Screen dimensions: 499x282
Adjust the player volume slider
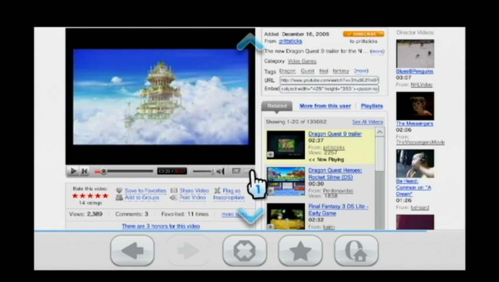pos(203,172)
